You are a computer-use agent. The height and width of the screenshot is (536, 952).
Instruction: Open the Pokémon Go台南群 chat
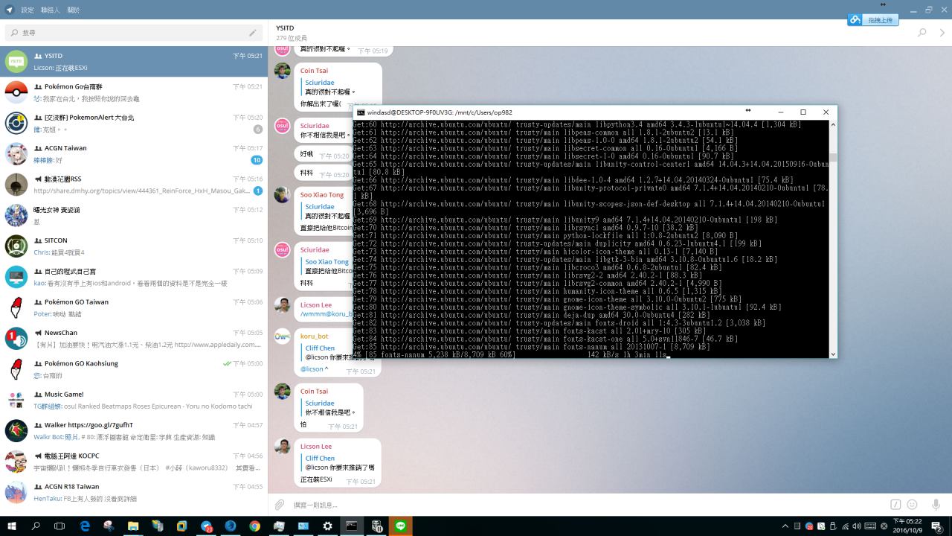coord(134,92)
